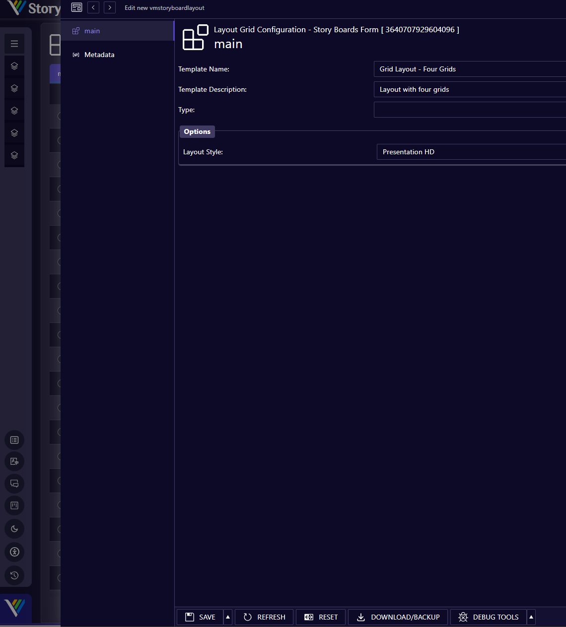The image size is (566, 627).
Task: Open the comments chat icon
Action: pos(14,484)
